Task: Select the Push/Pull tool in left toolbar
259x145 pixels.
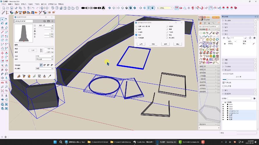Action: click(x=6, y=53)
